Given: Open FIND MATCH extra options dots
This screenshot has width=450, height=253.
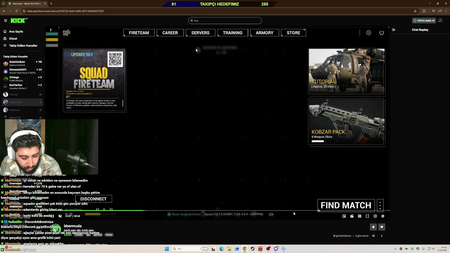Looking at the screenshot, I should (x=380, y=205).
